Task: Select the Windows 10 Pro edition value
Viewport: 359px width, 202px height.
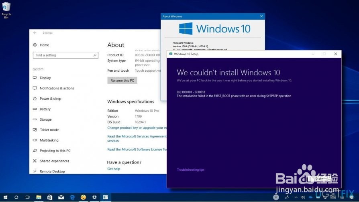Action: [x=147, y=111]
